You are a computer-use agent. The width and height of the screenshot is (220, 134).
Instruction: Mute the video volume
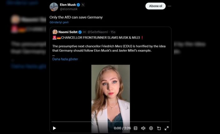pos(143,128)
